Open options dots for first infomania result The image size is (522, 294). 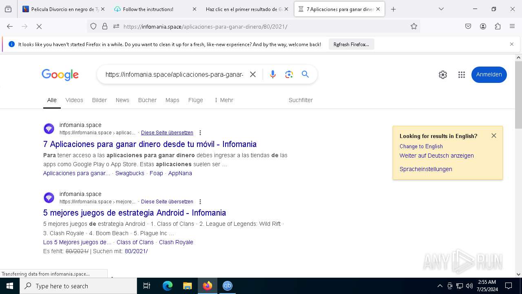point(200,133)
